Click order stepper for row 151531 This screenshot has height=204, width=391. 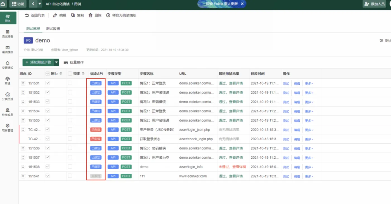23,83
